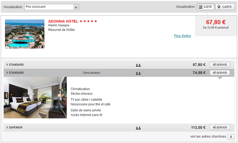238x143 pixels.
Task: Follow the Plus d'infos link
Action: 182,36
